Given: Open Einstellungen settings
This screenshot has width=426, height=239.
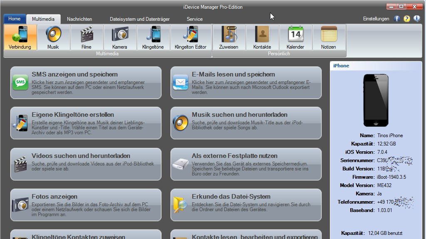Looking at the screenshot, I should tap(376, 19).
